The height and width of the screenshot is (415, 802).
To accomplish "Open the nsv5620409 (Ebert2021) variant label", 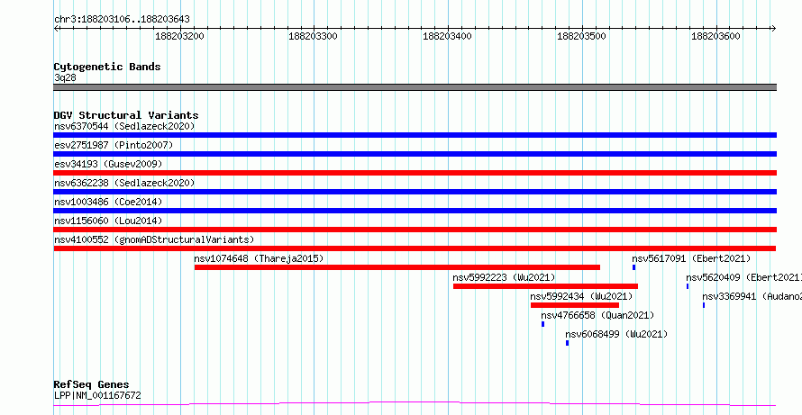I will tap(743, 277).
